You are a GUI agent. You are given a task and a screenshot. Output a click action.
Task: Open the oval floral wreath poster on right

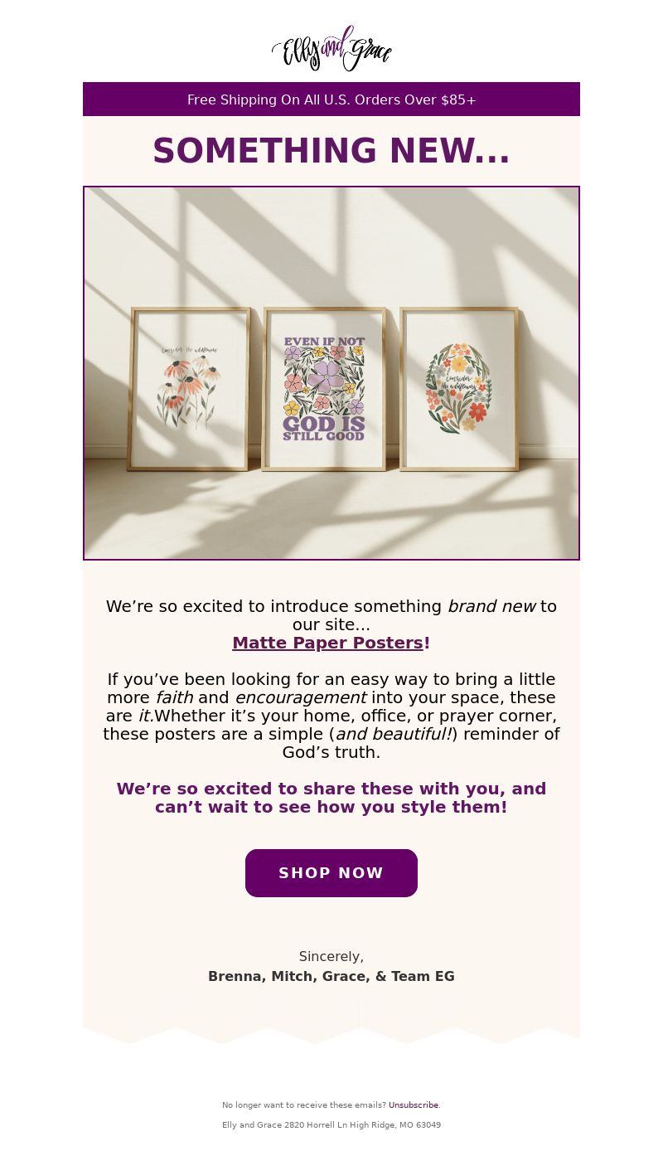coord(459,389)
